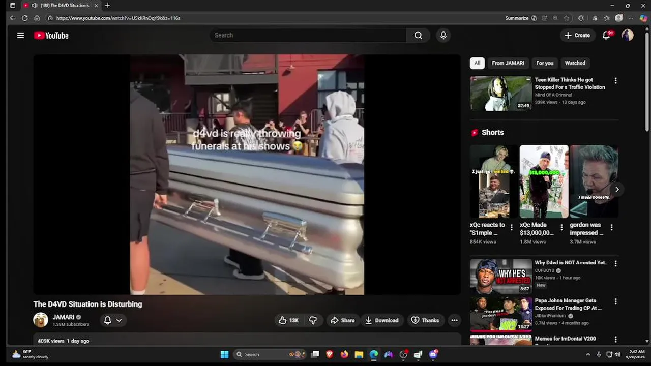Reload the page with refresh icon

[25, 18]
